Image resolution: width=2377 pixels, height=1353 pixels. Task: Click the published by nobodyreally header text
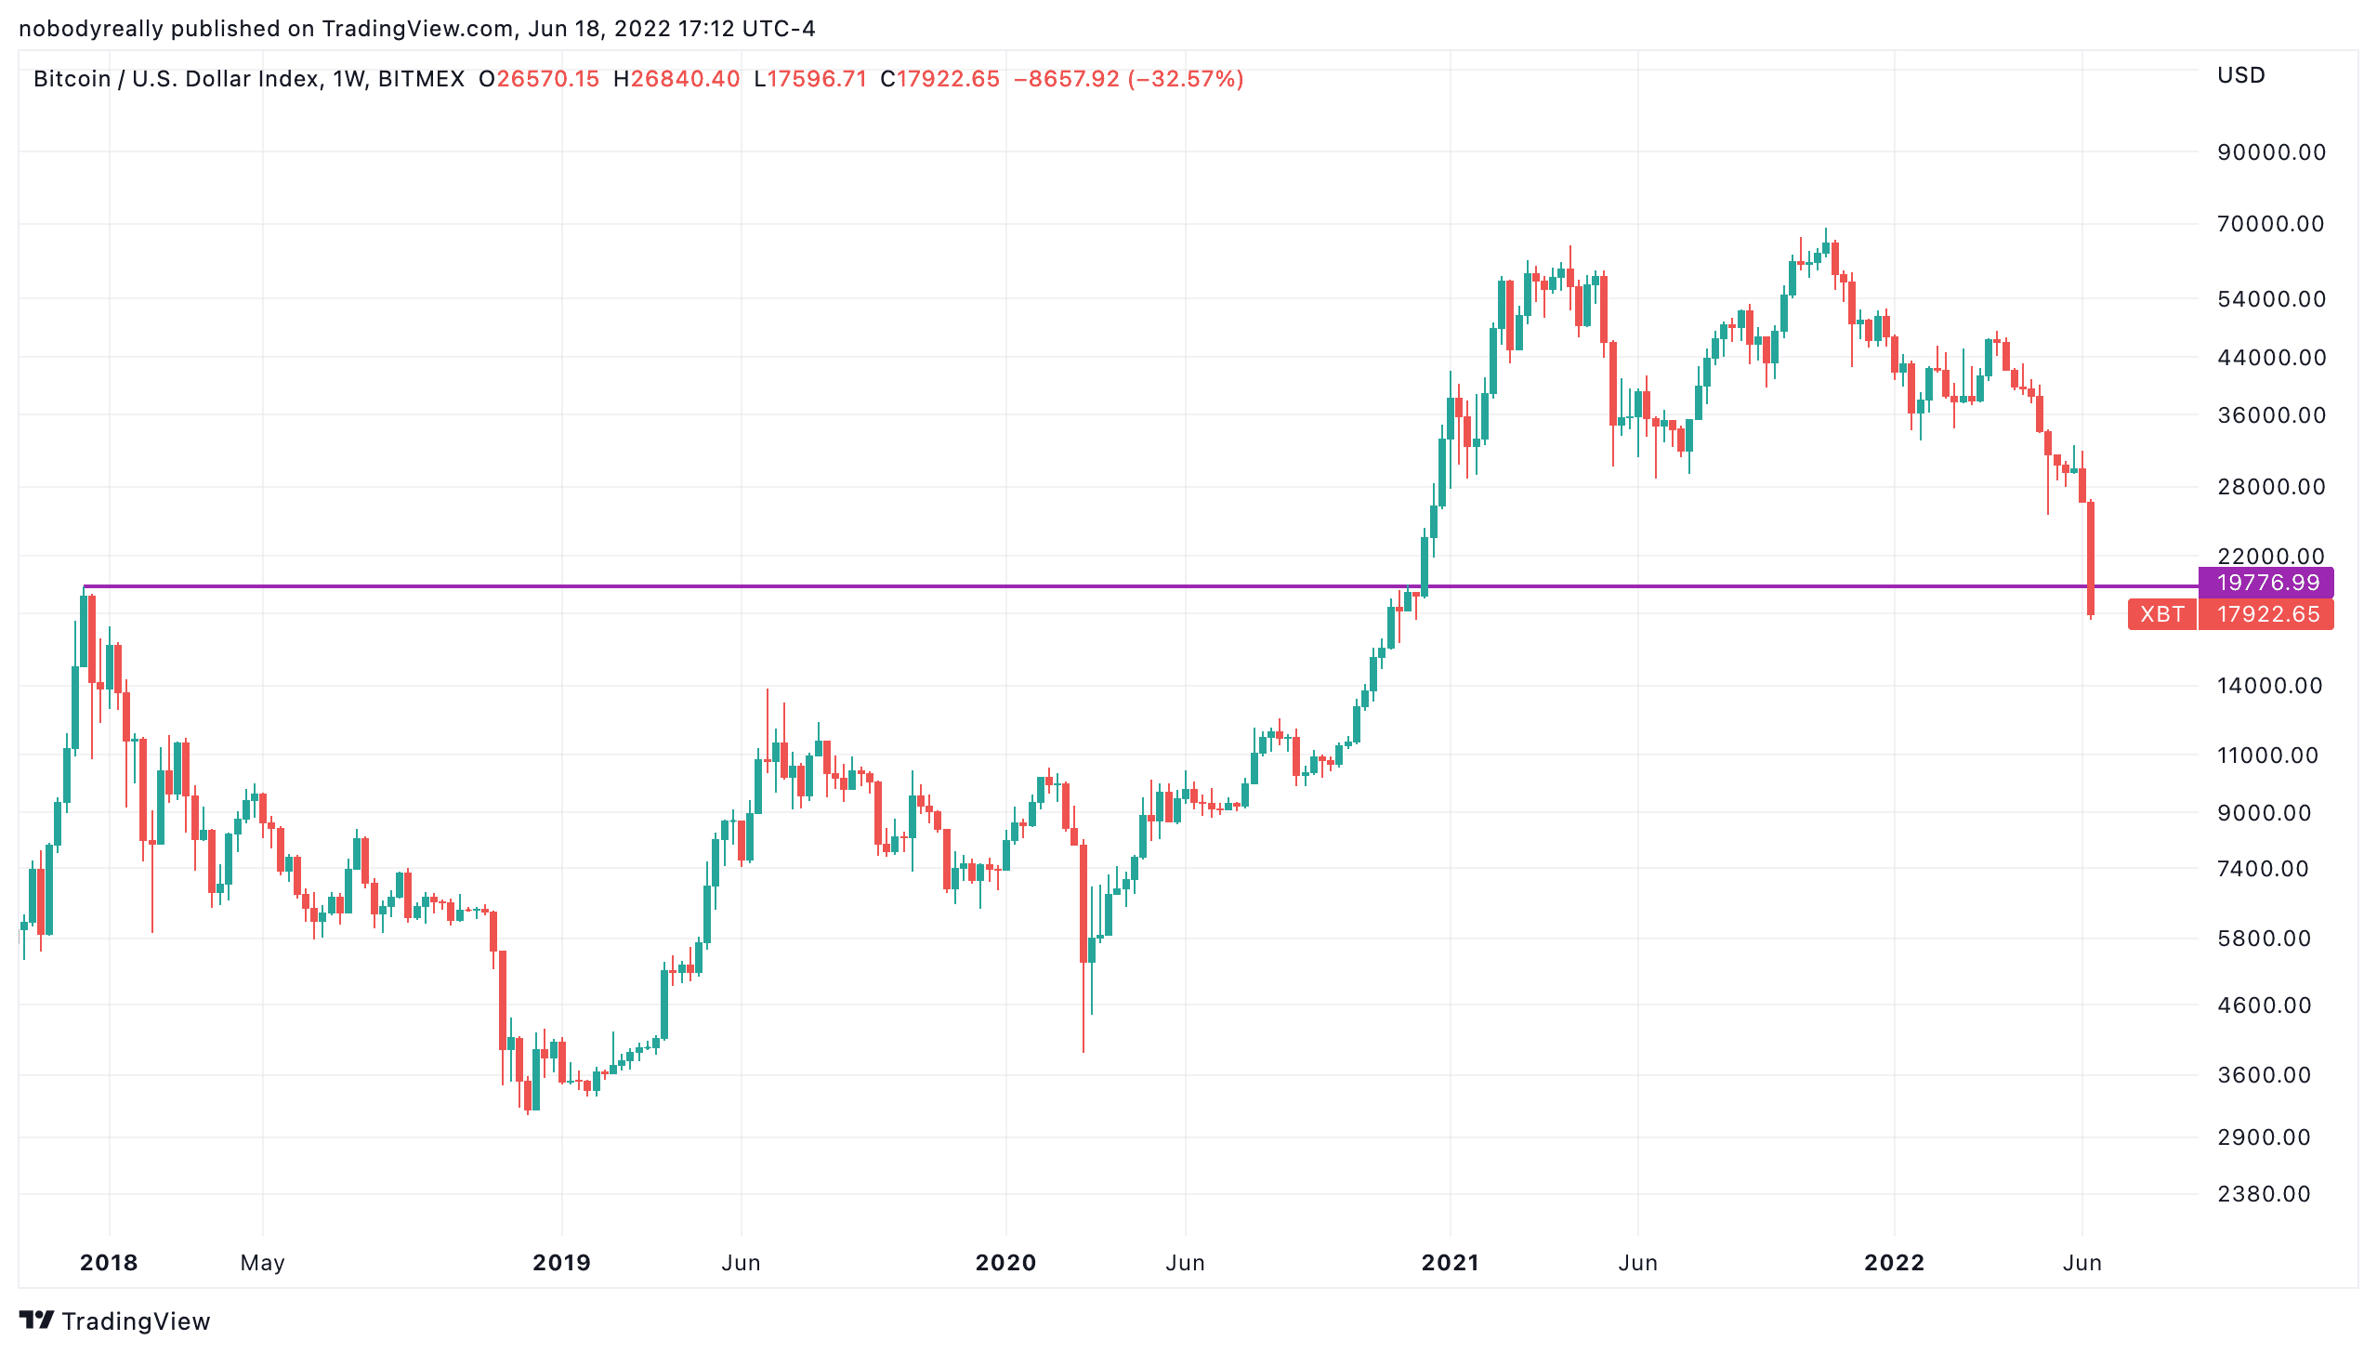click(417, 29)
